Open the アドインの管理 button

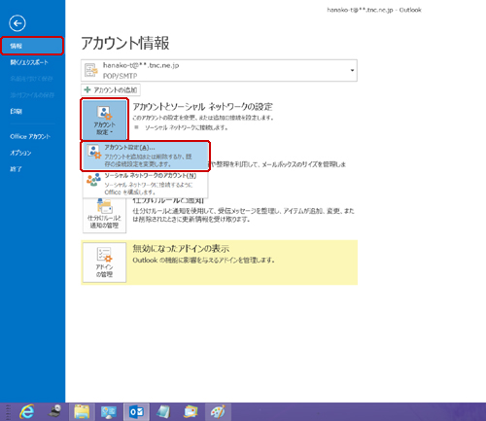104,263
